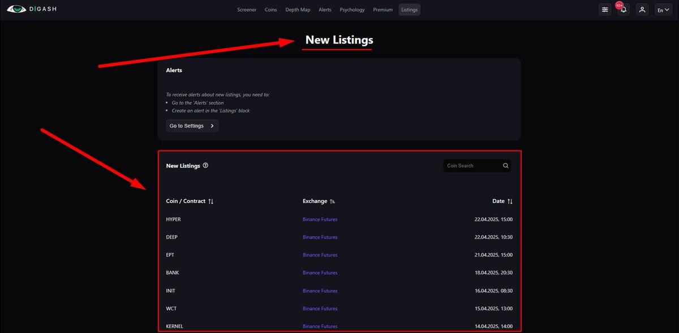Image resolution: width=679 pixels, height=333 pixels.
Task: Click the date 21.04.2025, 15:00
Action: click(493, 255)
